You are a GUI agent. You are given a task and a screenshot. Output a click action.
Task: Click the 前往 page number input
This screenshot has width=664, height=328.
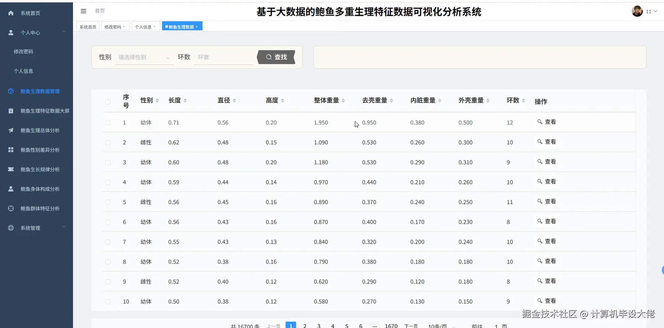click(496, 326)
